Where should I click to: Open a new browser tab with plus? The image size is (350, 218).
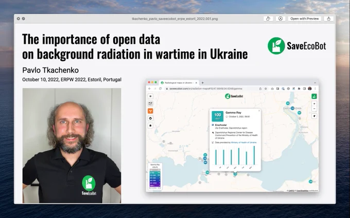[203, 83]
